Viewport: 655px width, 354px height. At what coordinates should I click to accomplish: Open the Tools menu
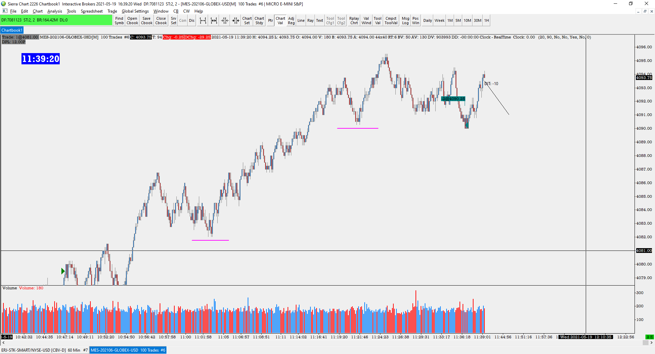click(x=71, y=11)
